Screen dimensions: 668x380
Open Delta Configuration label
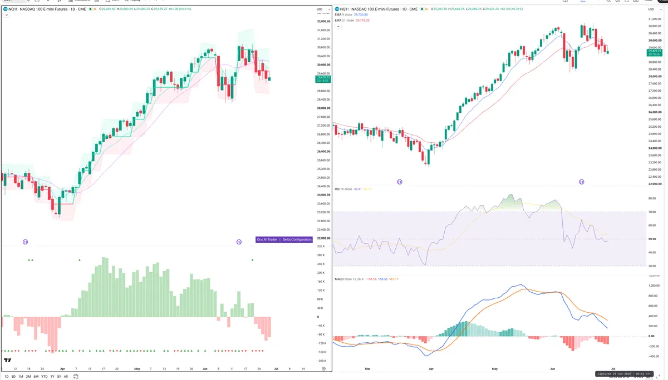point(297,239)
